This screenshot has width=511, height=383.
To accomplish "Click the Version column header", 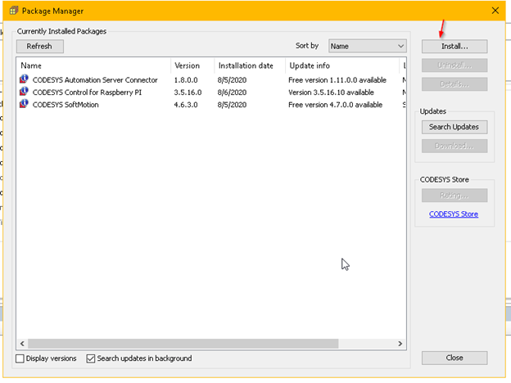I will click(x=192, y=65).
